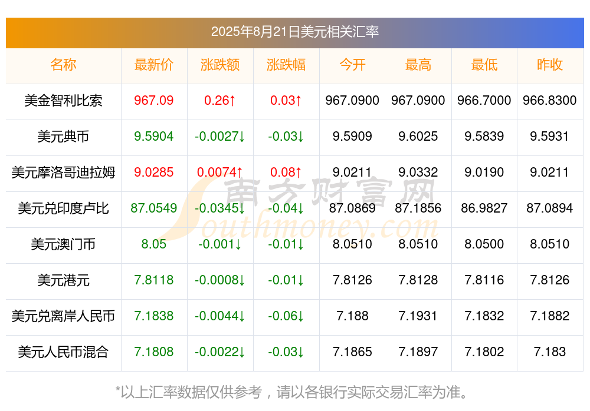Select the change amount '-0.0008↓'
Image resolution: width=590 pixels, height=411 pixels.
coord(219,280)
